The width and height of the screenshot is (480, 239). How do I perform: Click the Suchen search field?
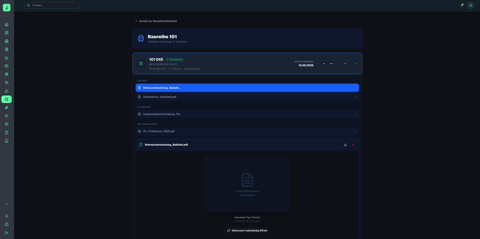[x=52, y=5]
